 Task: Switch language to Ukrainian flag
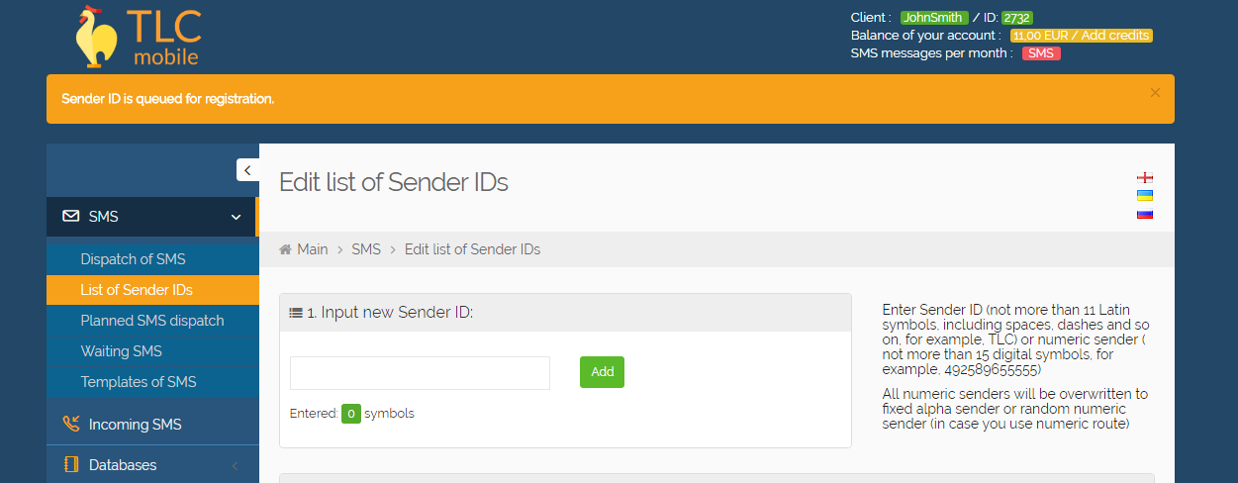coord(1145,196)
